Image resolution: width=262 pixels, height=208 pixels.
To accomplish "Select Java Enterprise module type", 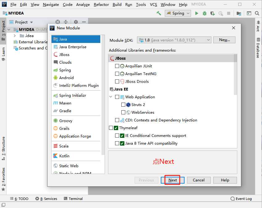I will pos(76,47).
